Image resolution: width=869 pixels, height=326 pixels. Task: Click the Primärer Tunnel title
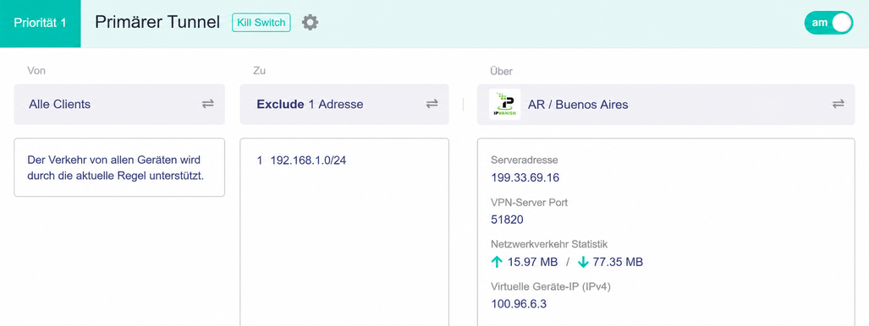pos(157,23)
